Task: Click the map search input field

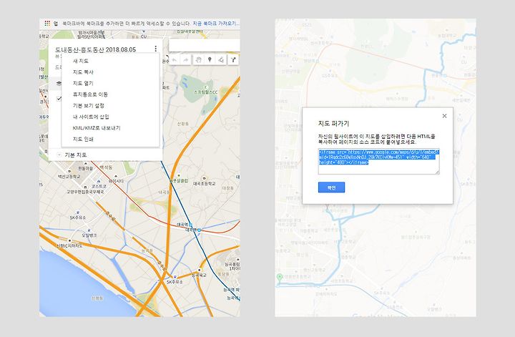Action: tap(205, 45)
